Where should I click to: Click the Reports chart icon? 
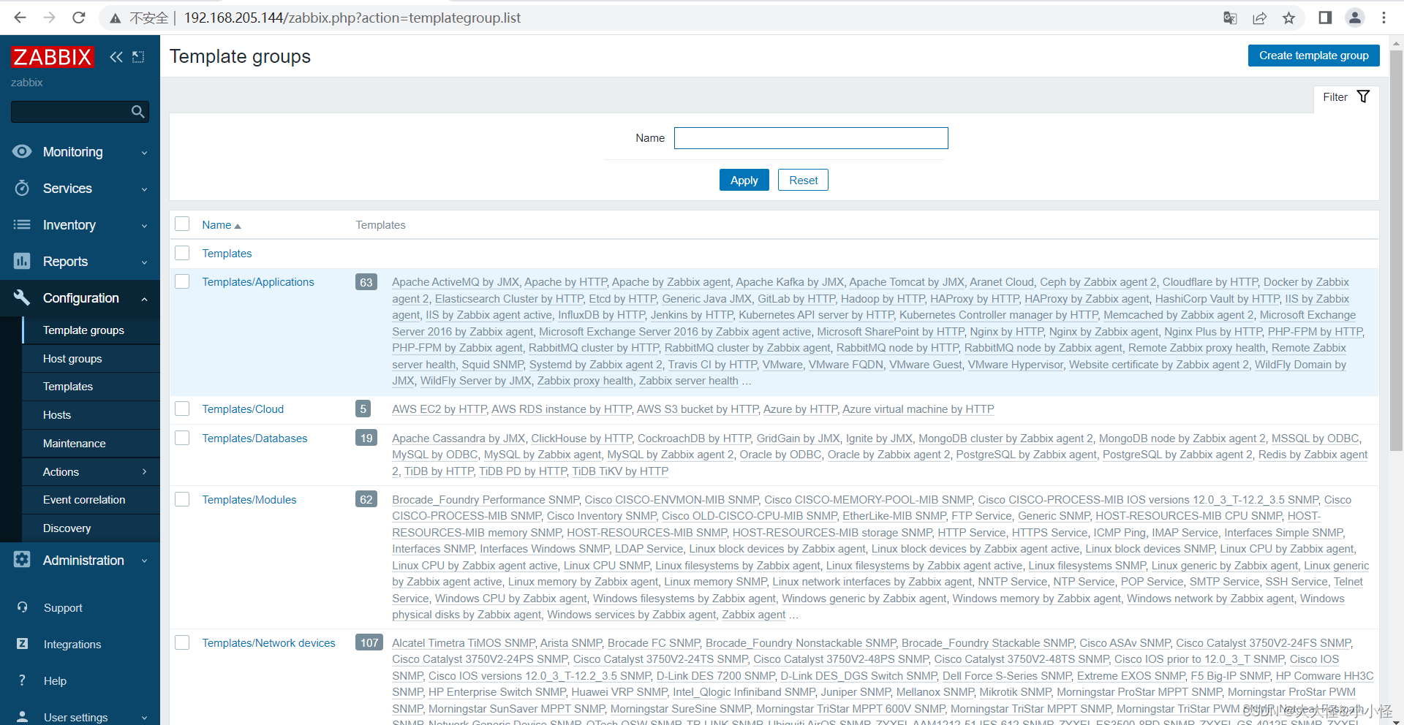[22, 261]
